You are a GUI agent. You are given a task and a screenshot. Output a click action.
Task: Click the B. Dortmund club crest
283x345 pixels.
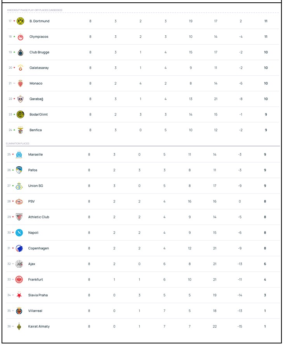click(x=21, y=21)
